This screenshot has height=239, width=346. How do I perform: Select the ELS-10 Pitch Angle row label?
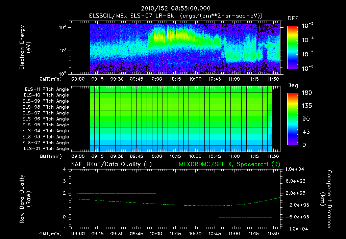pyautogui.click(x=46, y=95)
